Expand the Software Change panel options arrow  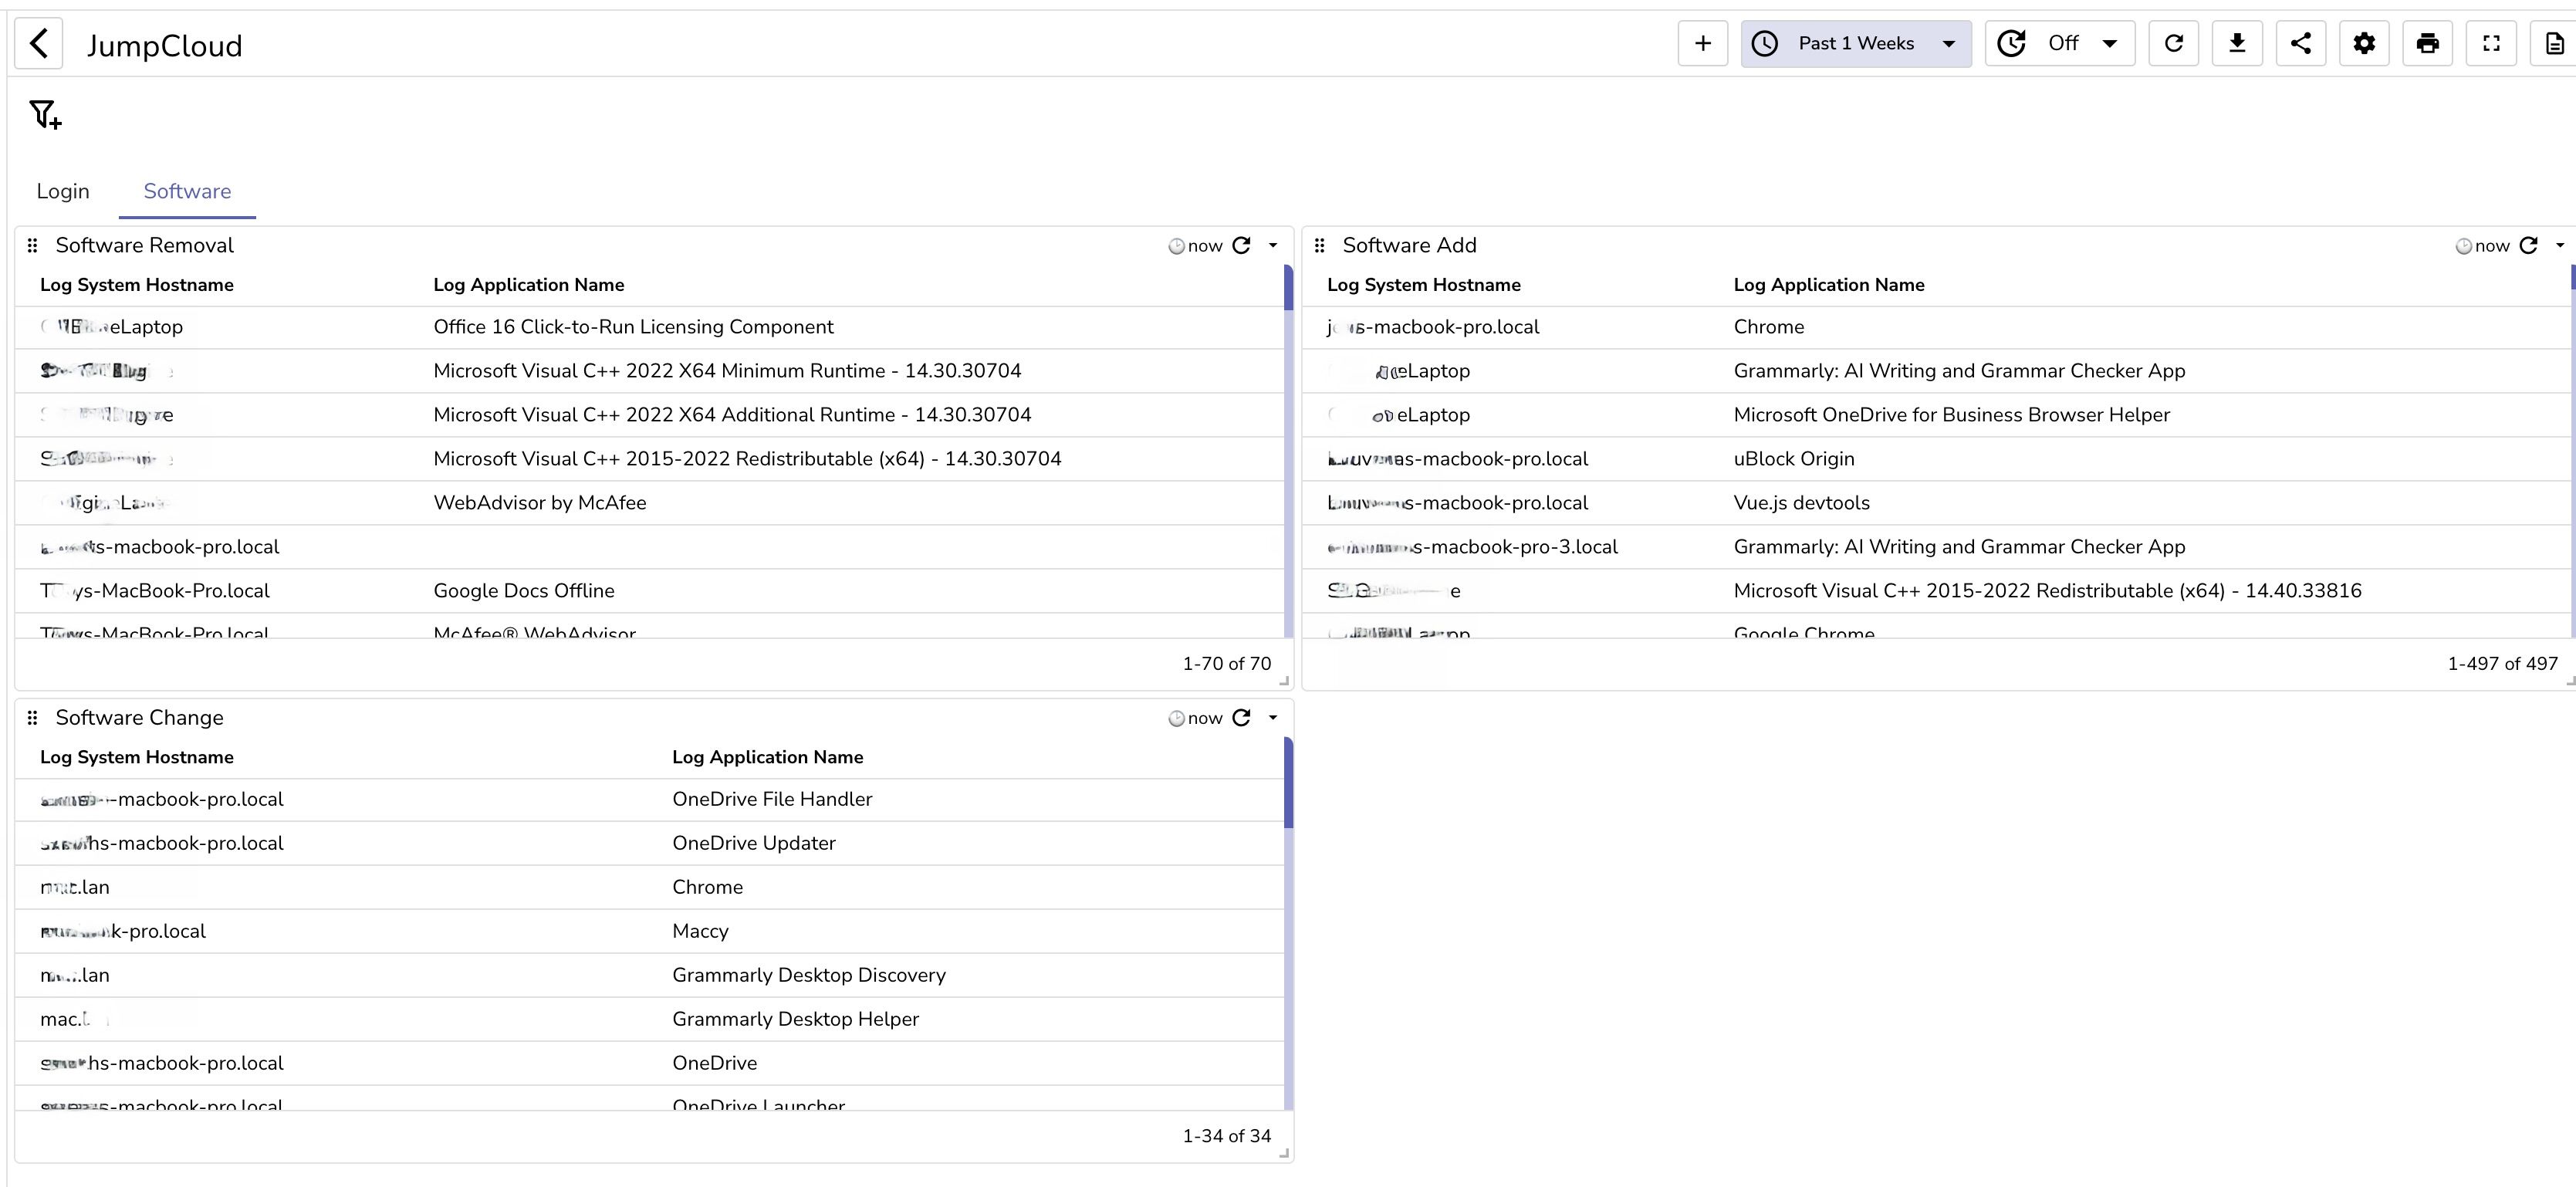click(x=1273, y=718)
